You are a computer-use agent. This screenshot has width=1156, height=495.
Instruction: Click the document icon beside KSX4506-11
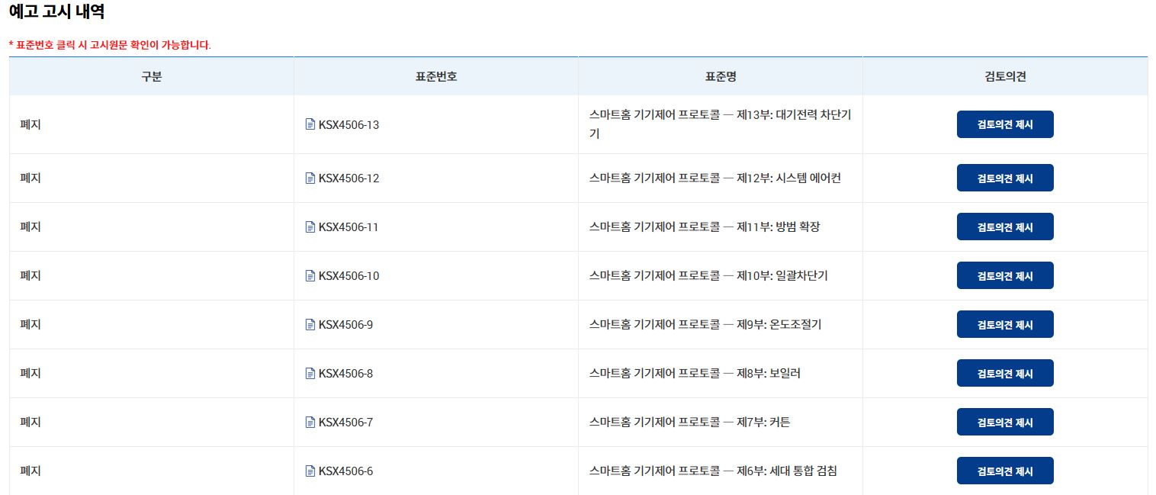pos(310,227)
